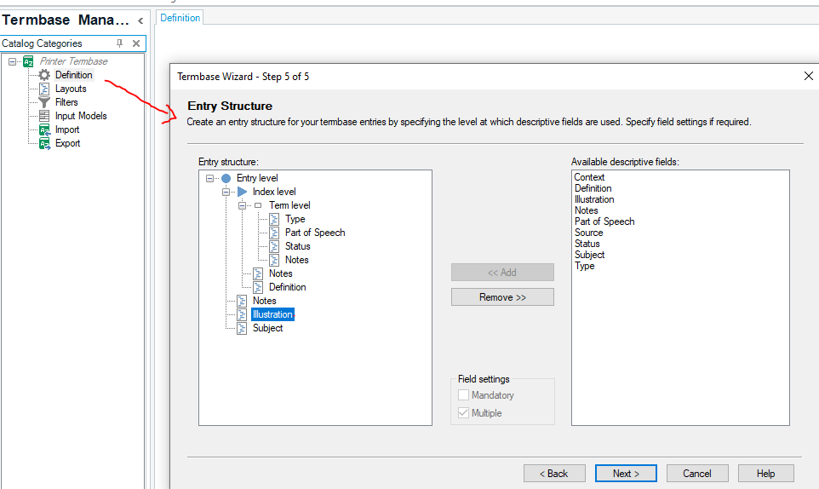Click the Printer Termbase database icon
819x489 pixels.
point(28,61)
